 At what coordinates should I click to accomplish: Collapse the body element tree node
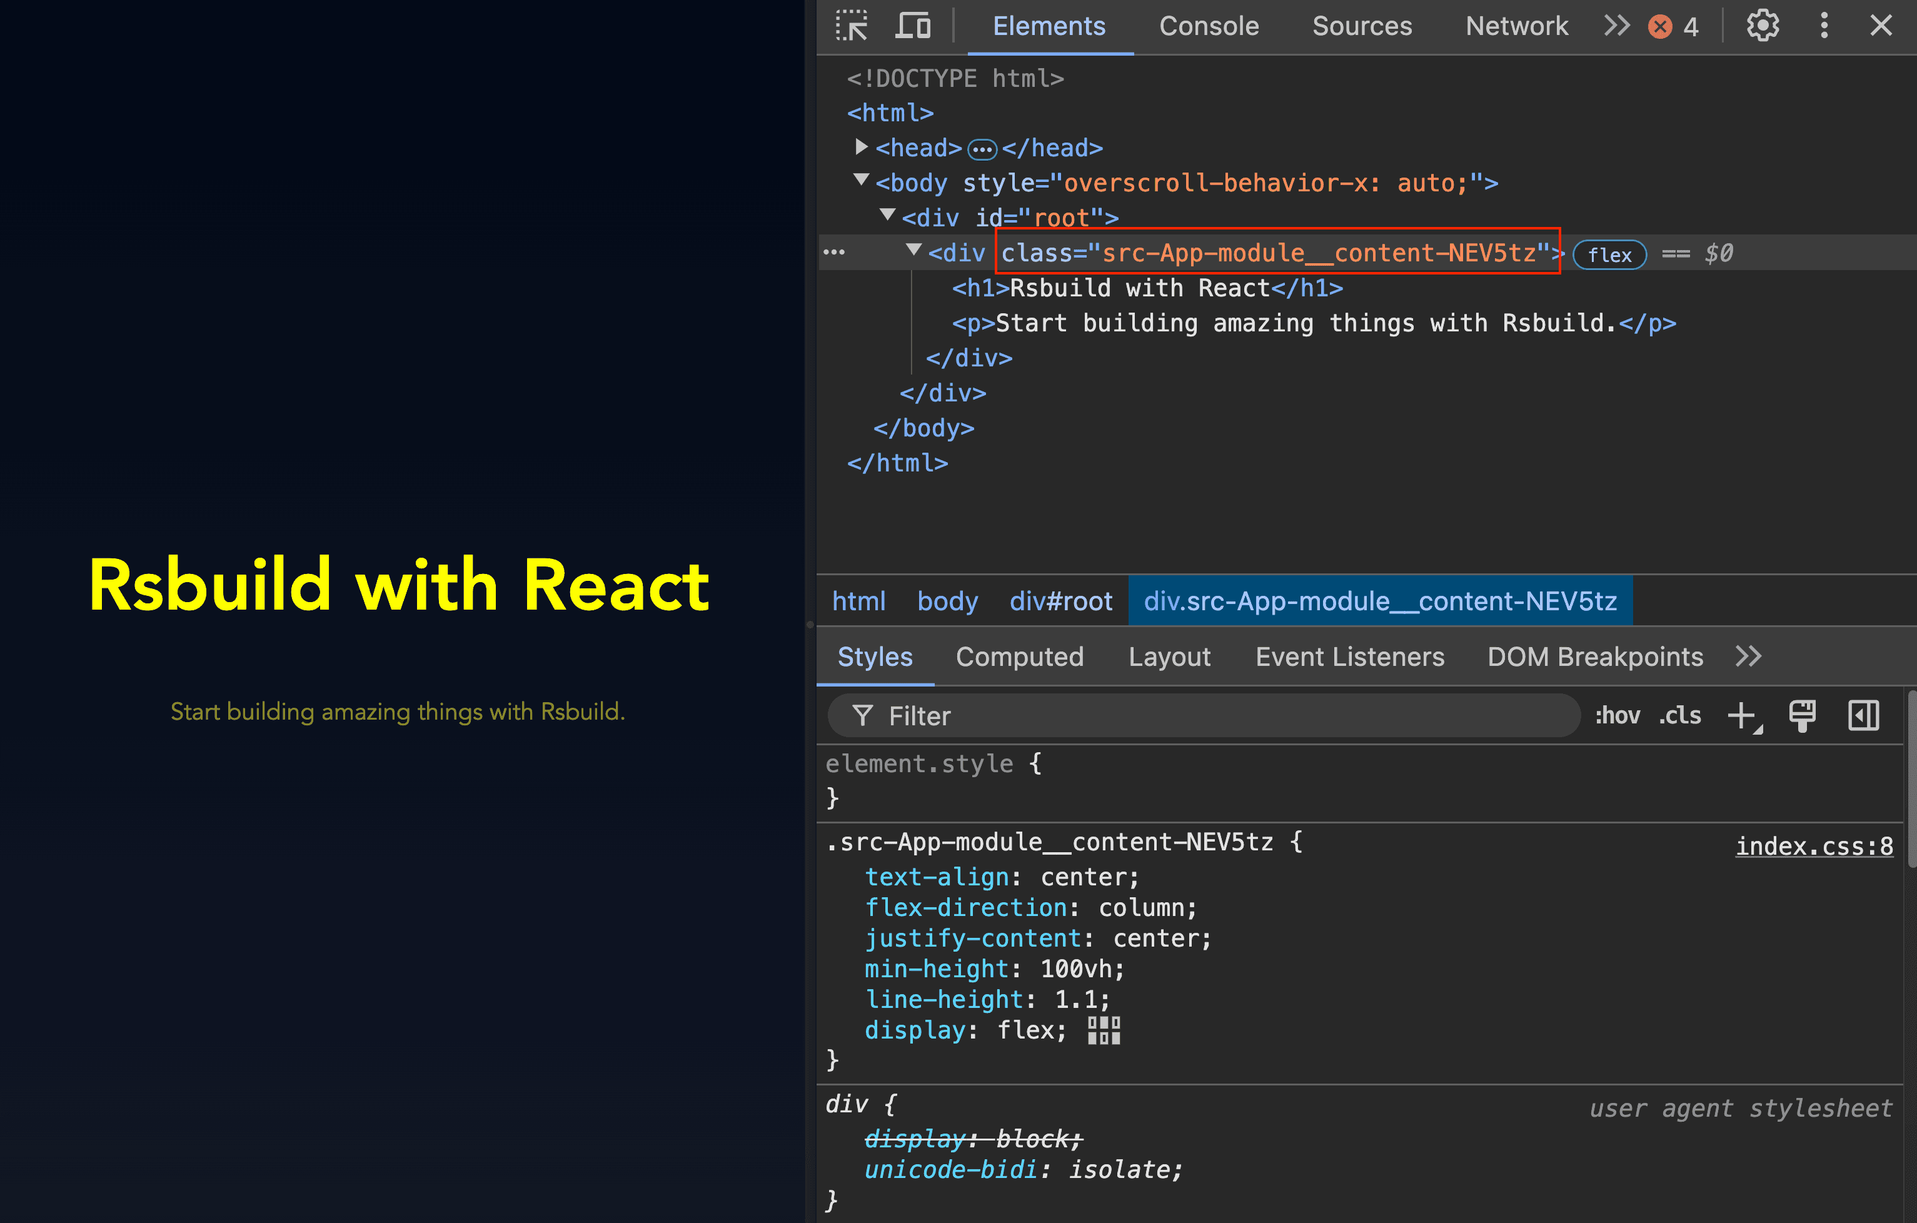click(860, 181)
